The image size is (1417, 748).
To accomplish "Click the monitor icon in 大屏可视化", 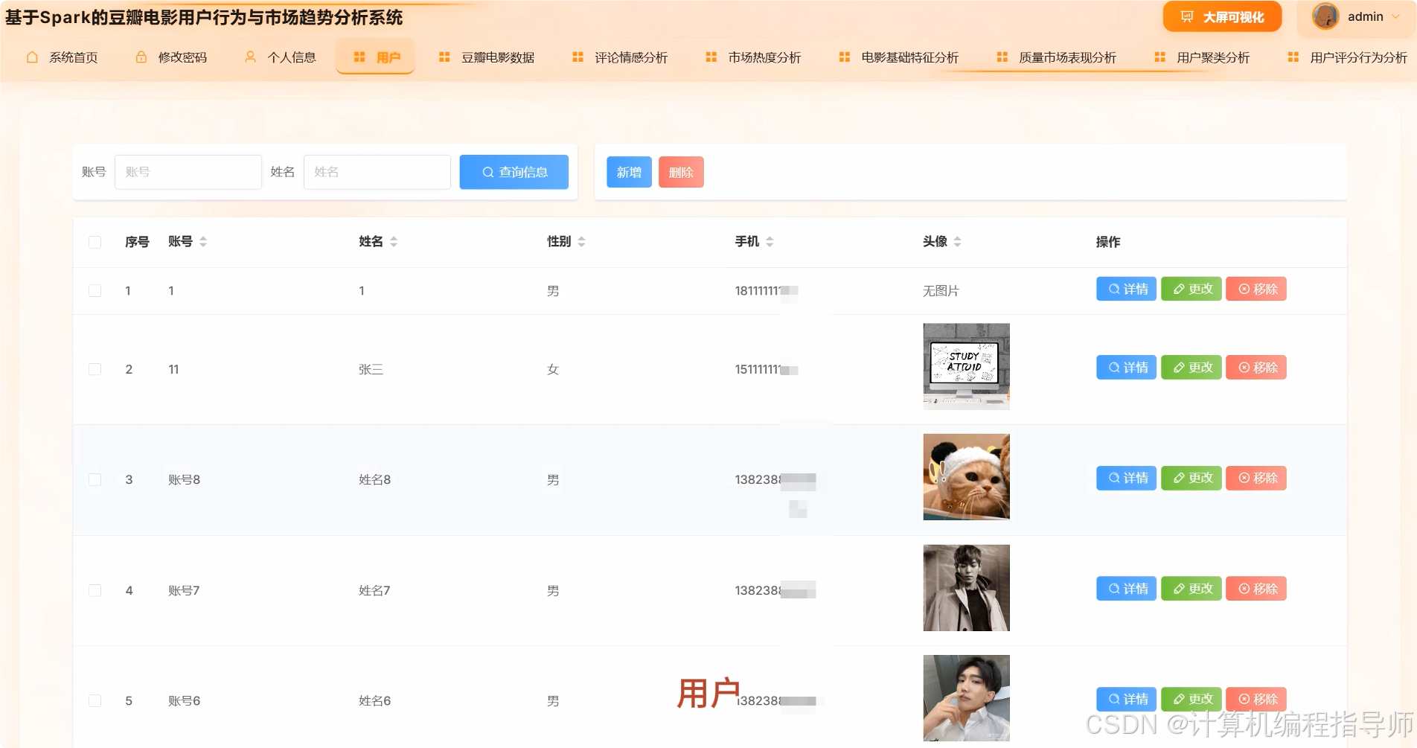I will click(1186, 16).
